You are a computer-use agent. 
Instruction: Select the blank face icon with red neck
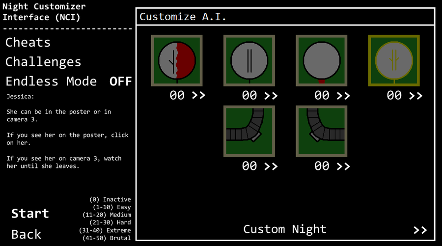pos(322,60)
